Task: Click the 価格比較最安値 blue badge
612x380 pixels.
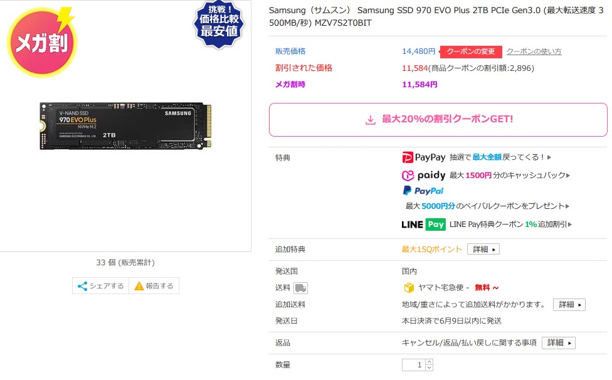Action: tap(219, 24)
